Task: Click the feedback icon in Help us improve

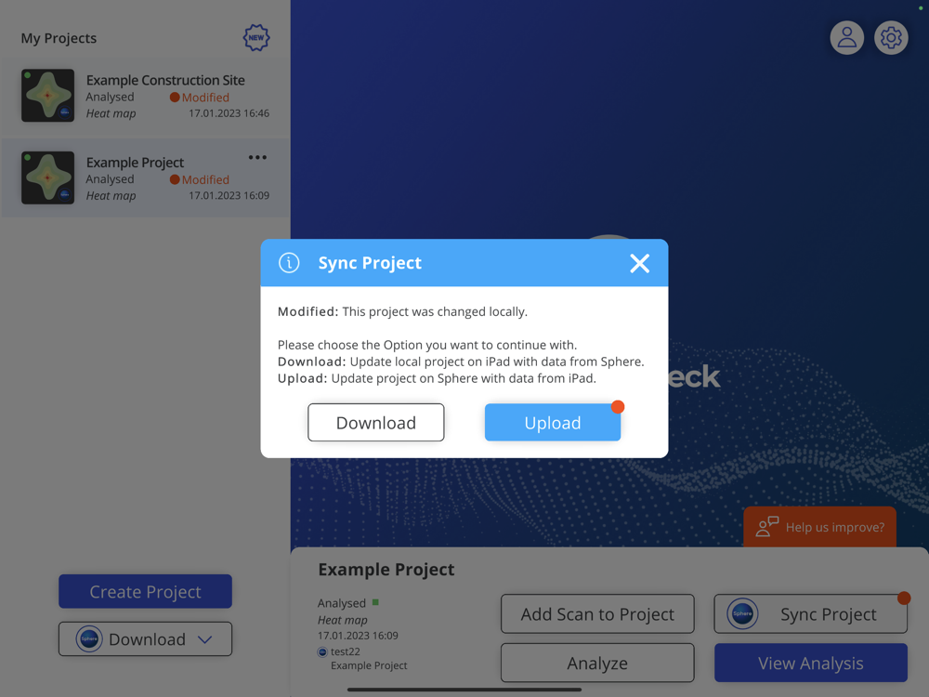Action: (x=767, y=527)
